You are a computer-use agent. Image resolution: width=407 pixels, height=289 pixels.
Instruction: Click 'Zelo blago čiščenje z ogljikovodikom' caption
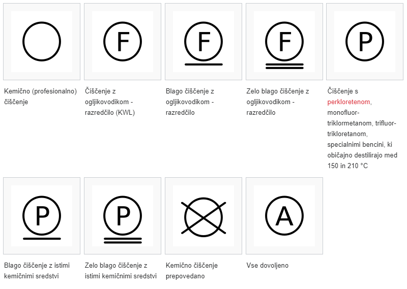click(x=277, y=102)
